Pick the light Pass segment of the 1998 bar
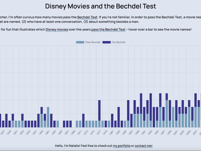201x151 pixels. point(167,114)
